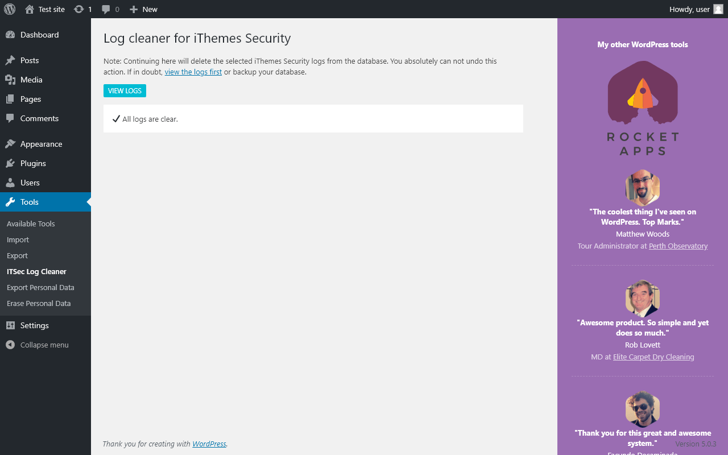The height and width of the screenshot is (455, 728).
Task: Open Export Personal Data submenu item
Action: pos(40,287)
